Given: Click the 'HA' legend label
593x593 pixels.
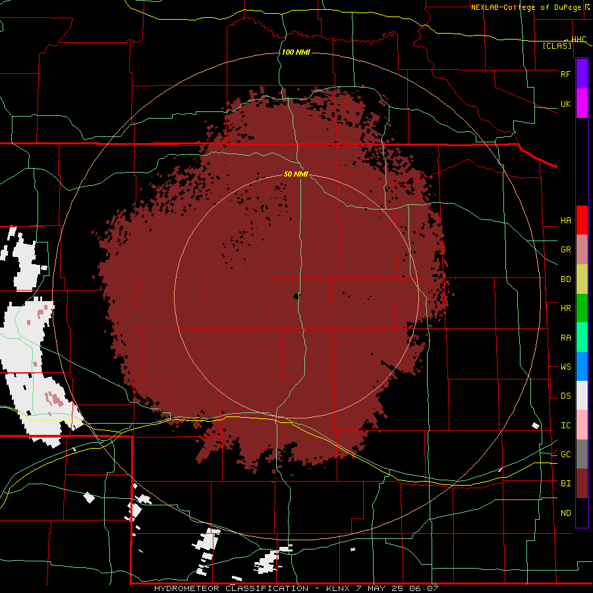Looking at the screenshot, I should (565, 220).
